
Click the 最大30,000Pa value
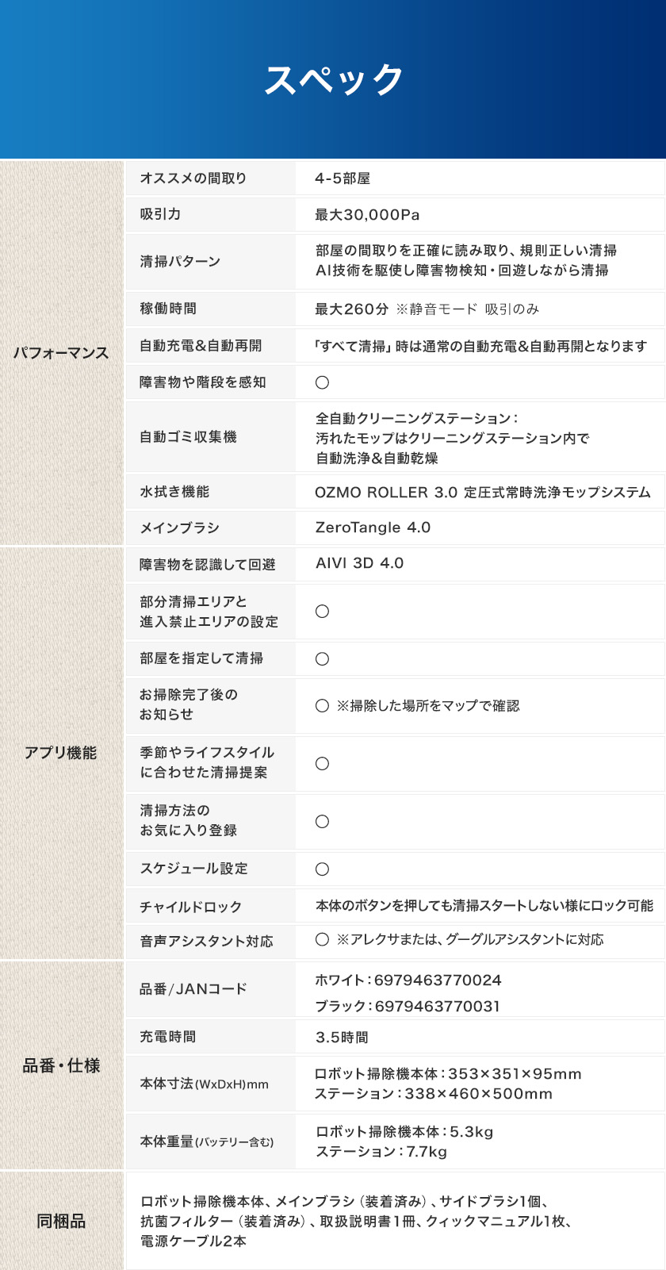(367, 215)
